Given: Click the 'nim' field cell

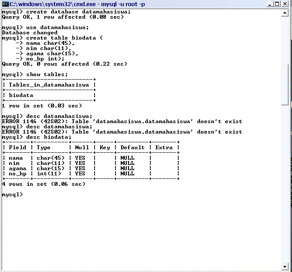Looking at the screenshot, I should pos(14,163).
